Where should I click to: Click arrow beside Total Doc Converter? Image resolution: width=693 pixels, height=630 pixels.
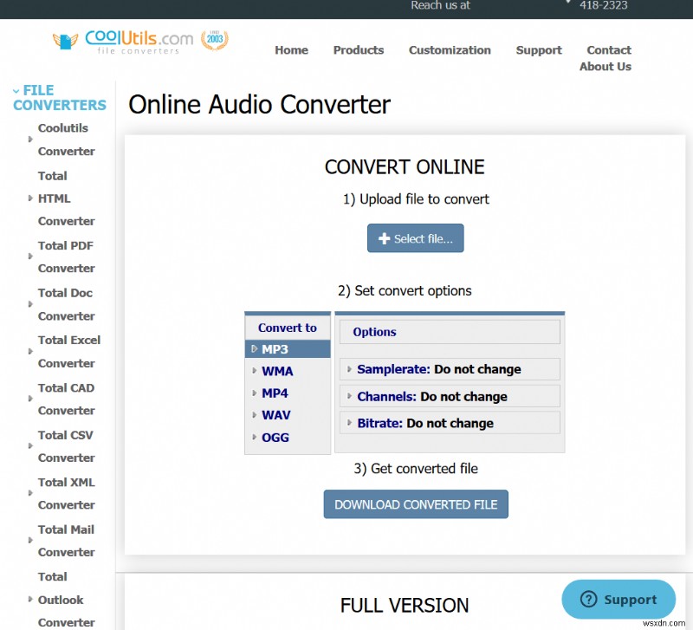point(30,304)
